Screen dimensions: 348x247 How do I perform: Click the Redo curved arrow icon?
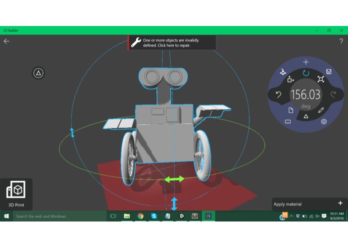[x=333, y=94]
